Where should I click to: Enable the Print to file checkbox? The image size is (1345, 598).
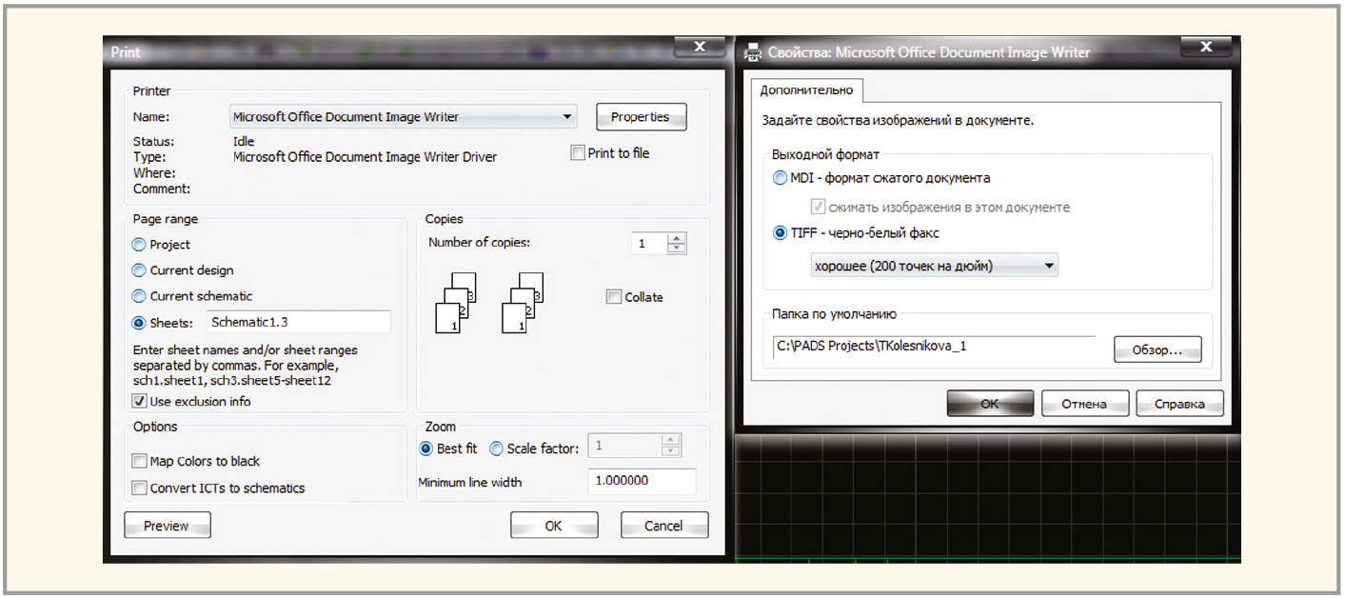point(578,152)
